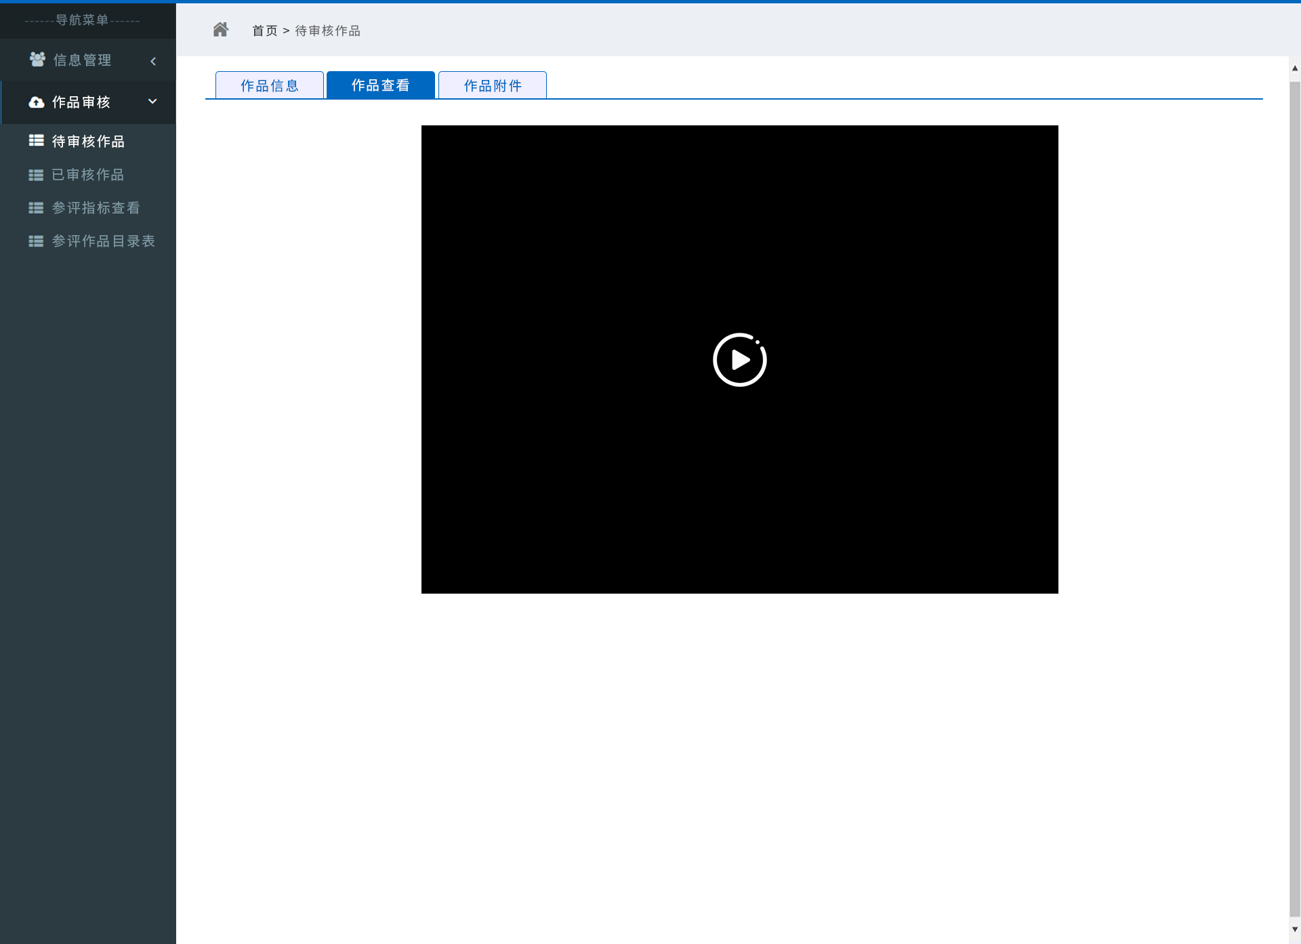Click list icon beside 参评作品目录表

[x=36, y=241]
